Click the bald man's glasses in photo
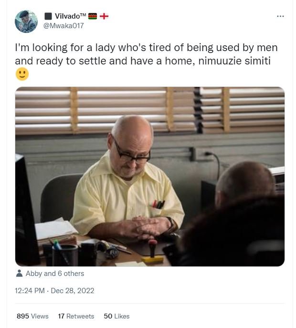The image size is (296, 328). (x=132, y=154)
